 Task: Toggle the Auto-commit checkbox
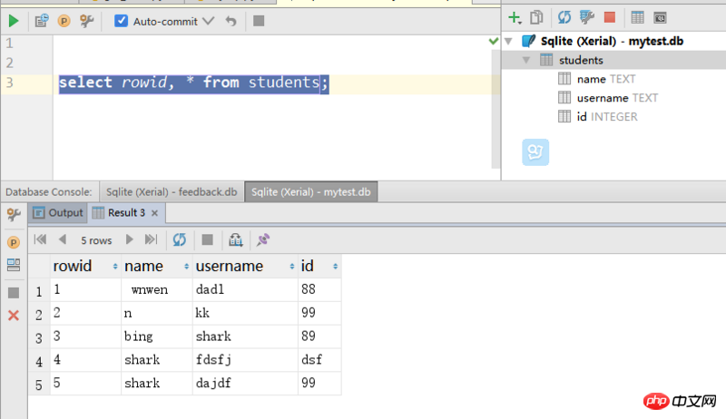(122, 20)
